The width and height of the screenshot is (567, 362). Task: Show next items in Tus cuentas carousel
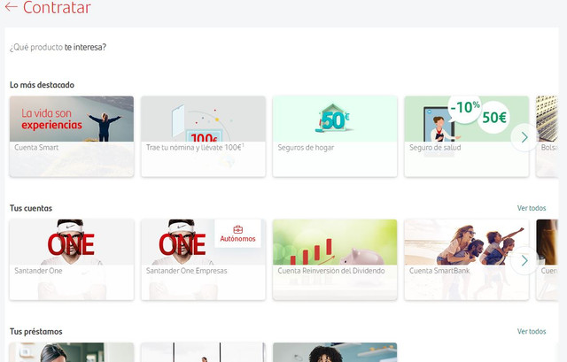pyautogui.click(x=524, y=260)
